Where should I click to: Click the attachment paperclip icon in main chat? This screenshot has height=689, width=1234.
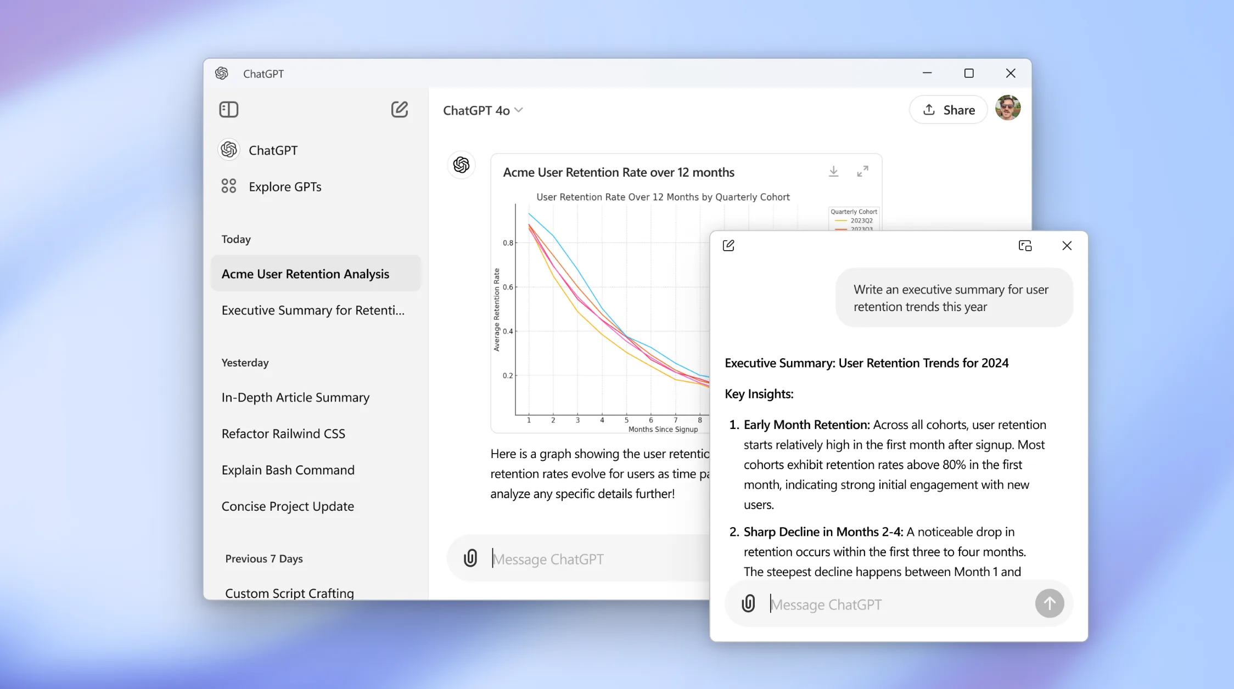pos(469,558)
